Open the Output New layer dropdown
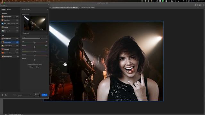The width and height of the screenshot is (205, 115). pos(24,95)
